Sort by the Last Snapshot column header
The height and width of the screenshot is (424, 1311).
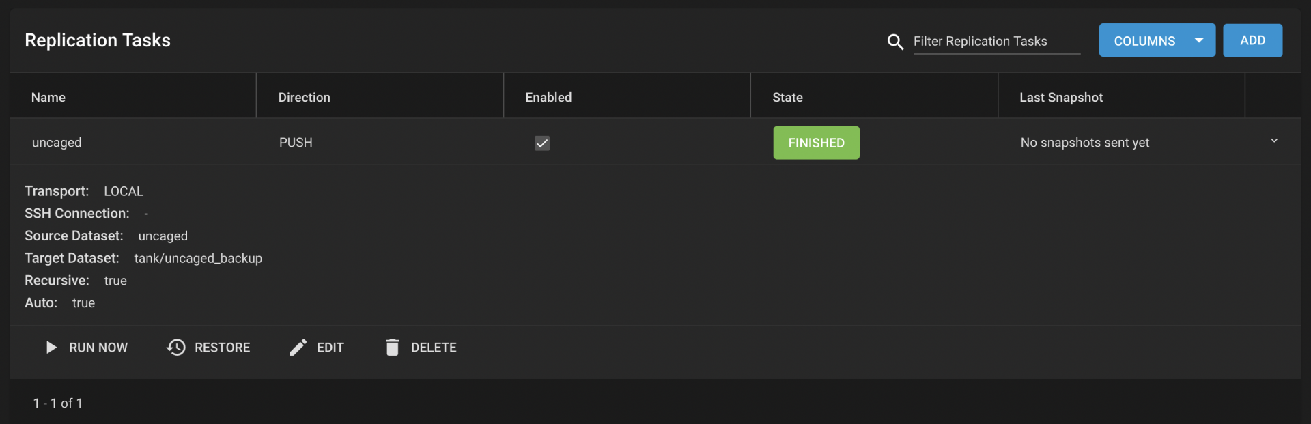(1061, 98)
